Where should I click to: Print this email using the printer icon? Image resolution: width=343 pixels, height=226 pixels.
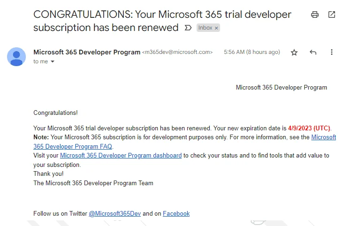314,15
